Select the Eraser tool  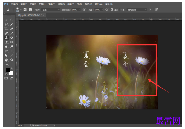(x=6, y=42)
